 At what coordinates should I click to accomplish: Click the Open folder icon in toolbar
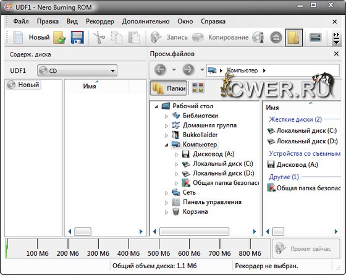(59, 38)
